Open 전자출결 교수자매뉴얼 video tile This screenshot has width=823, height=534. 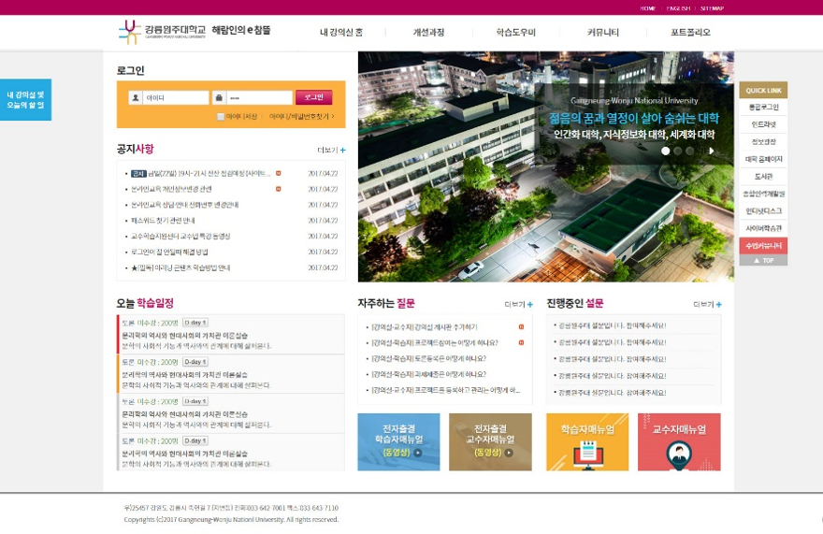click(x=490, y=441)
